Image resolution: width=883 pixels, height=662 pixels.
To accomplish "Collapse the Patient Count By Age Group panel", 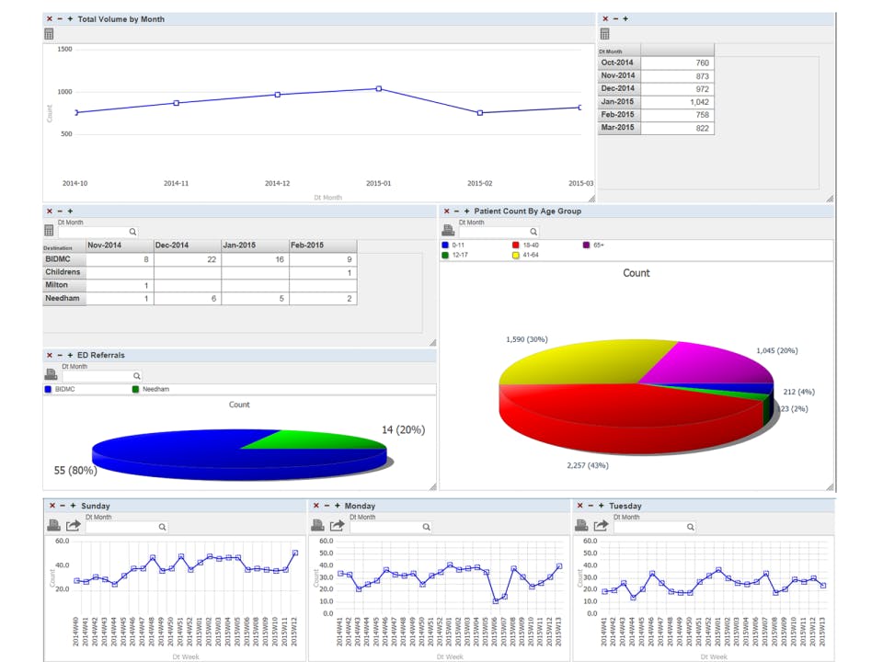I will tap(457, 211).
